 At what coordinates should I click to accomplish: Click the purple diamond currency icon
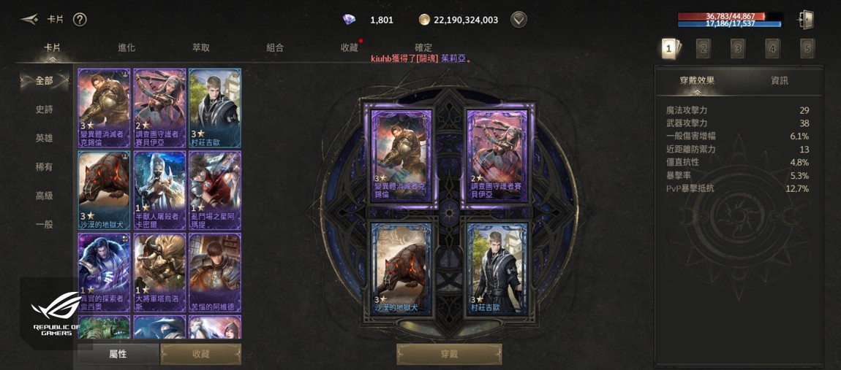click(x=349, y=20)
